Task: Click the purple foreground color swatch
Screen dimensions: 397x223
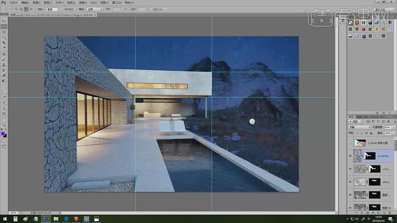Action: click(x=3, y=133)
